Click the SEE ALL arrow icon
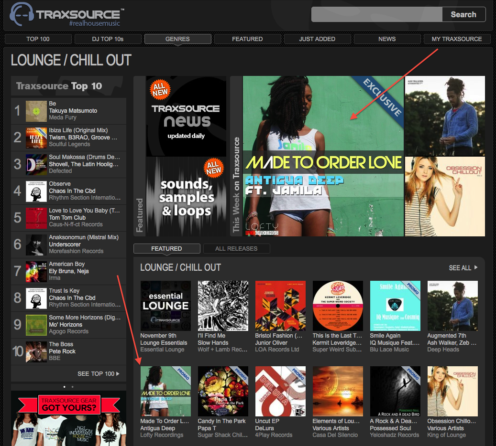 (476, 267)
